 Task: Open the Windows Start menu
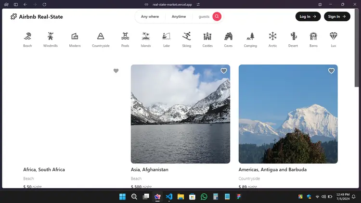pos(122,197)
